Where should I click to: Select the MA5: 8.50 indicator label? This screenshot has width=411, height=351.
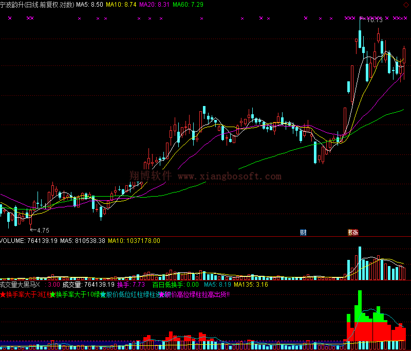tap(89, 4)
